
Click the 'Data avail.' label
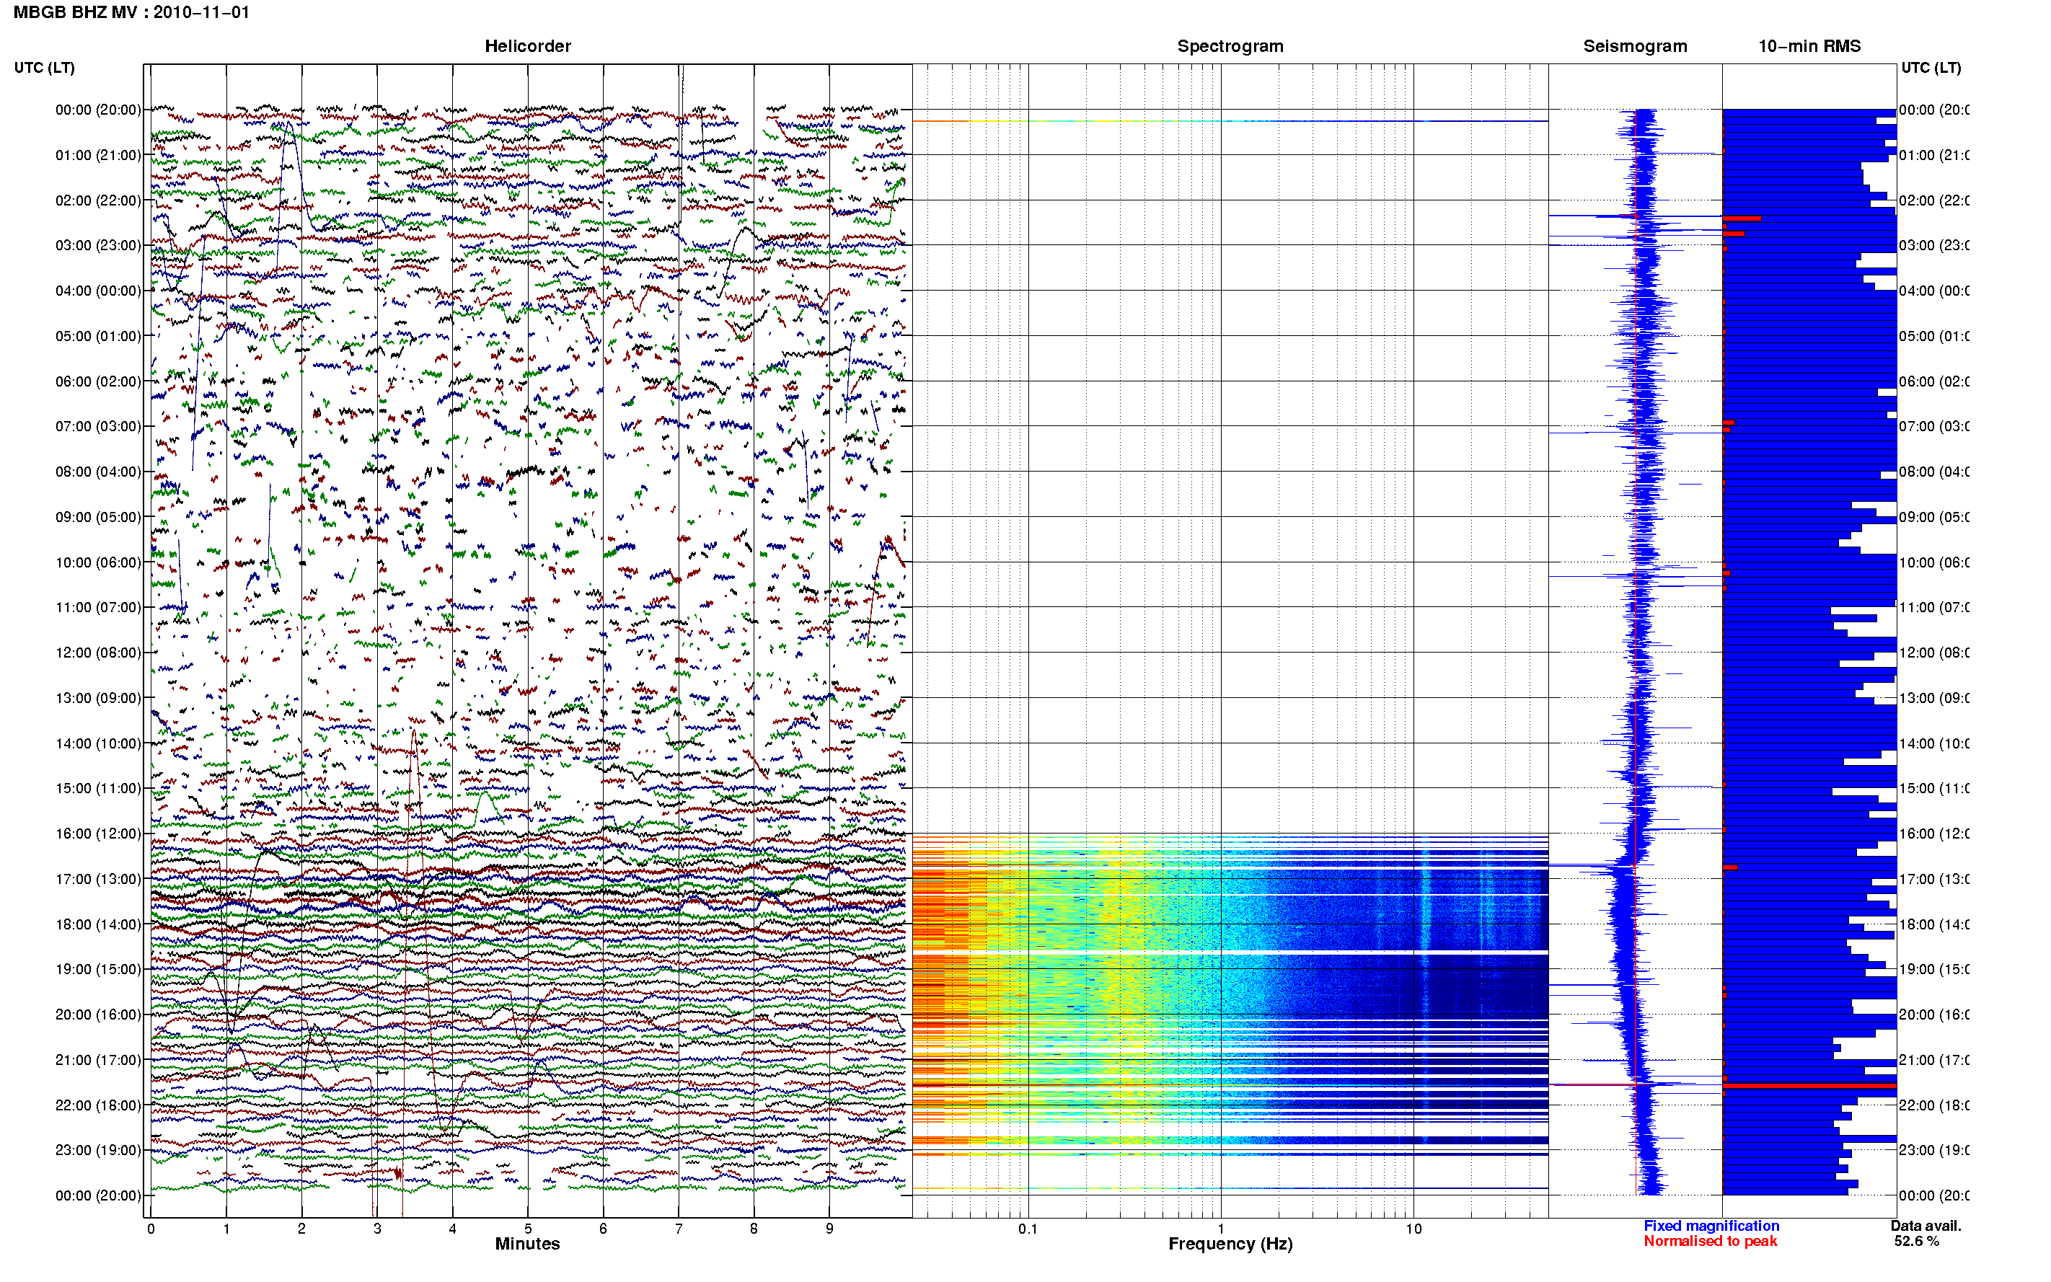1926,1226
